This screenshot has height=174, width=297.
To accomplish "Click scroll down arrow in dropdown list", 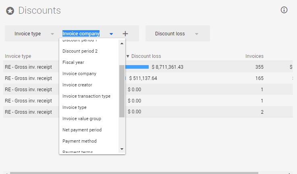I will click(x=122, y=149).
